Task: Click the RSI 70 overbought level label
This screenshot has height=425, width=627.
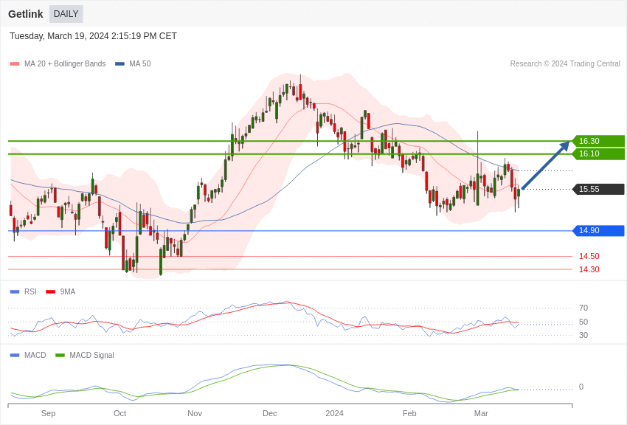Action: pos(583,308)
